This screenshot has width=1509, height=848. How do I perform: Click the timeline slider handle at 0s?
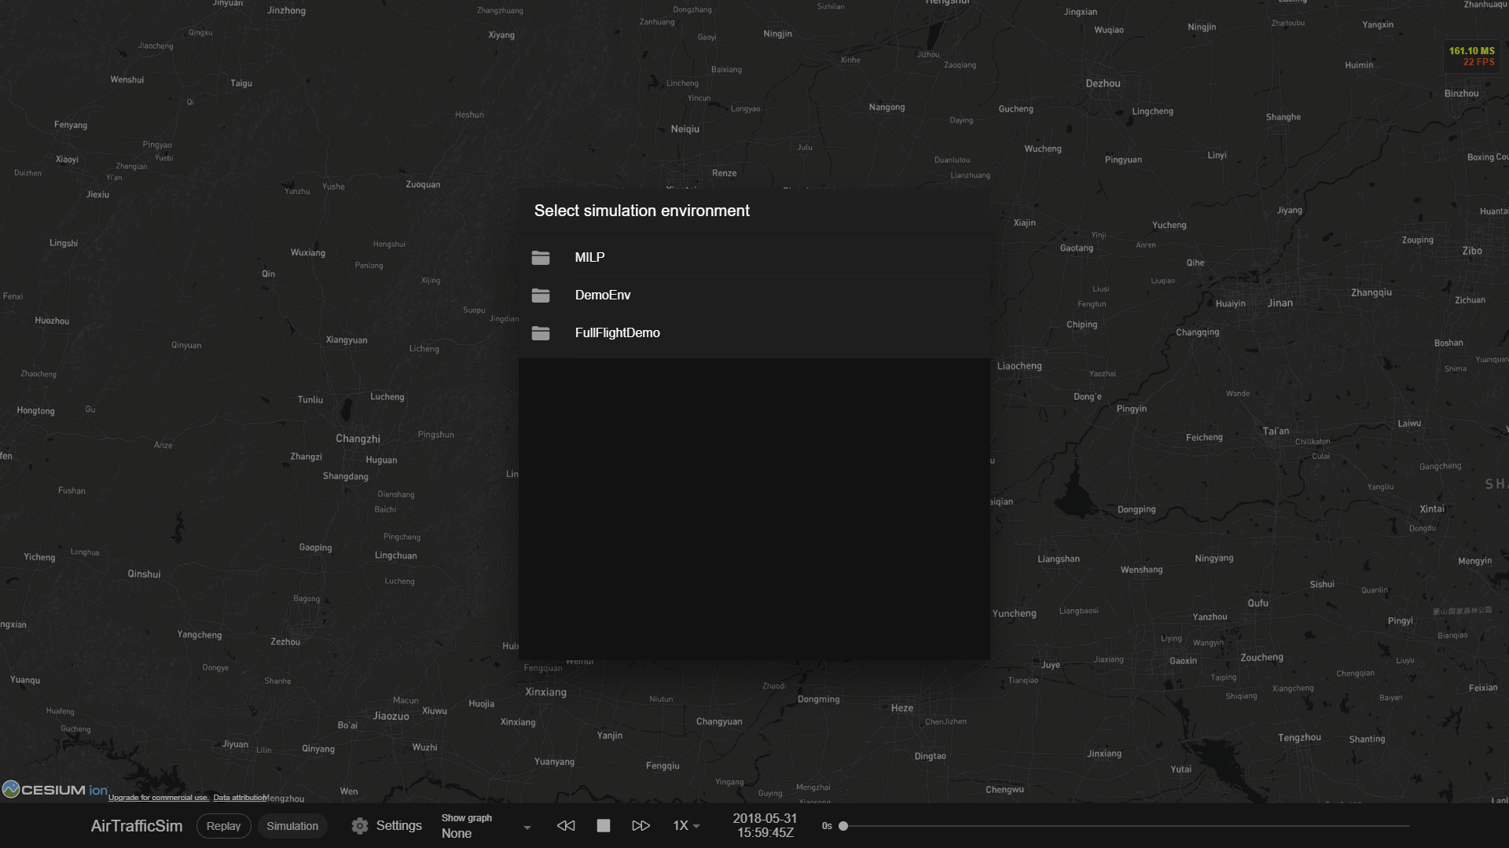pos(843,826)
